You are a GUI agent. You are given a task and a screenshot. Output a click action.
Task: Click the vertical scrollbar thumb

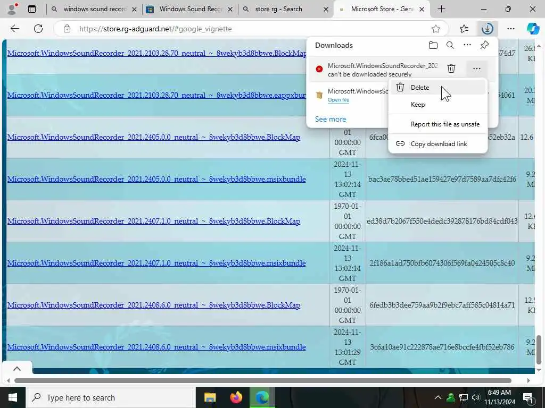(x=539, y=350)
